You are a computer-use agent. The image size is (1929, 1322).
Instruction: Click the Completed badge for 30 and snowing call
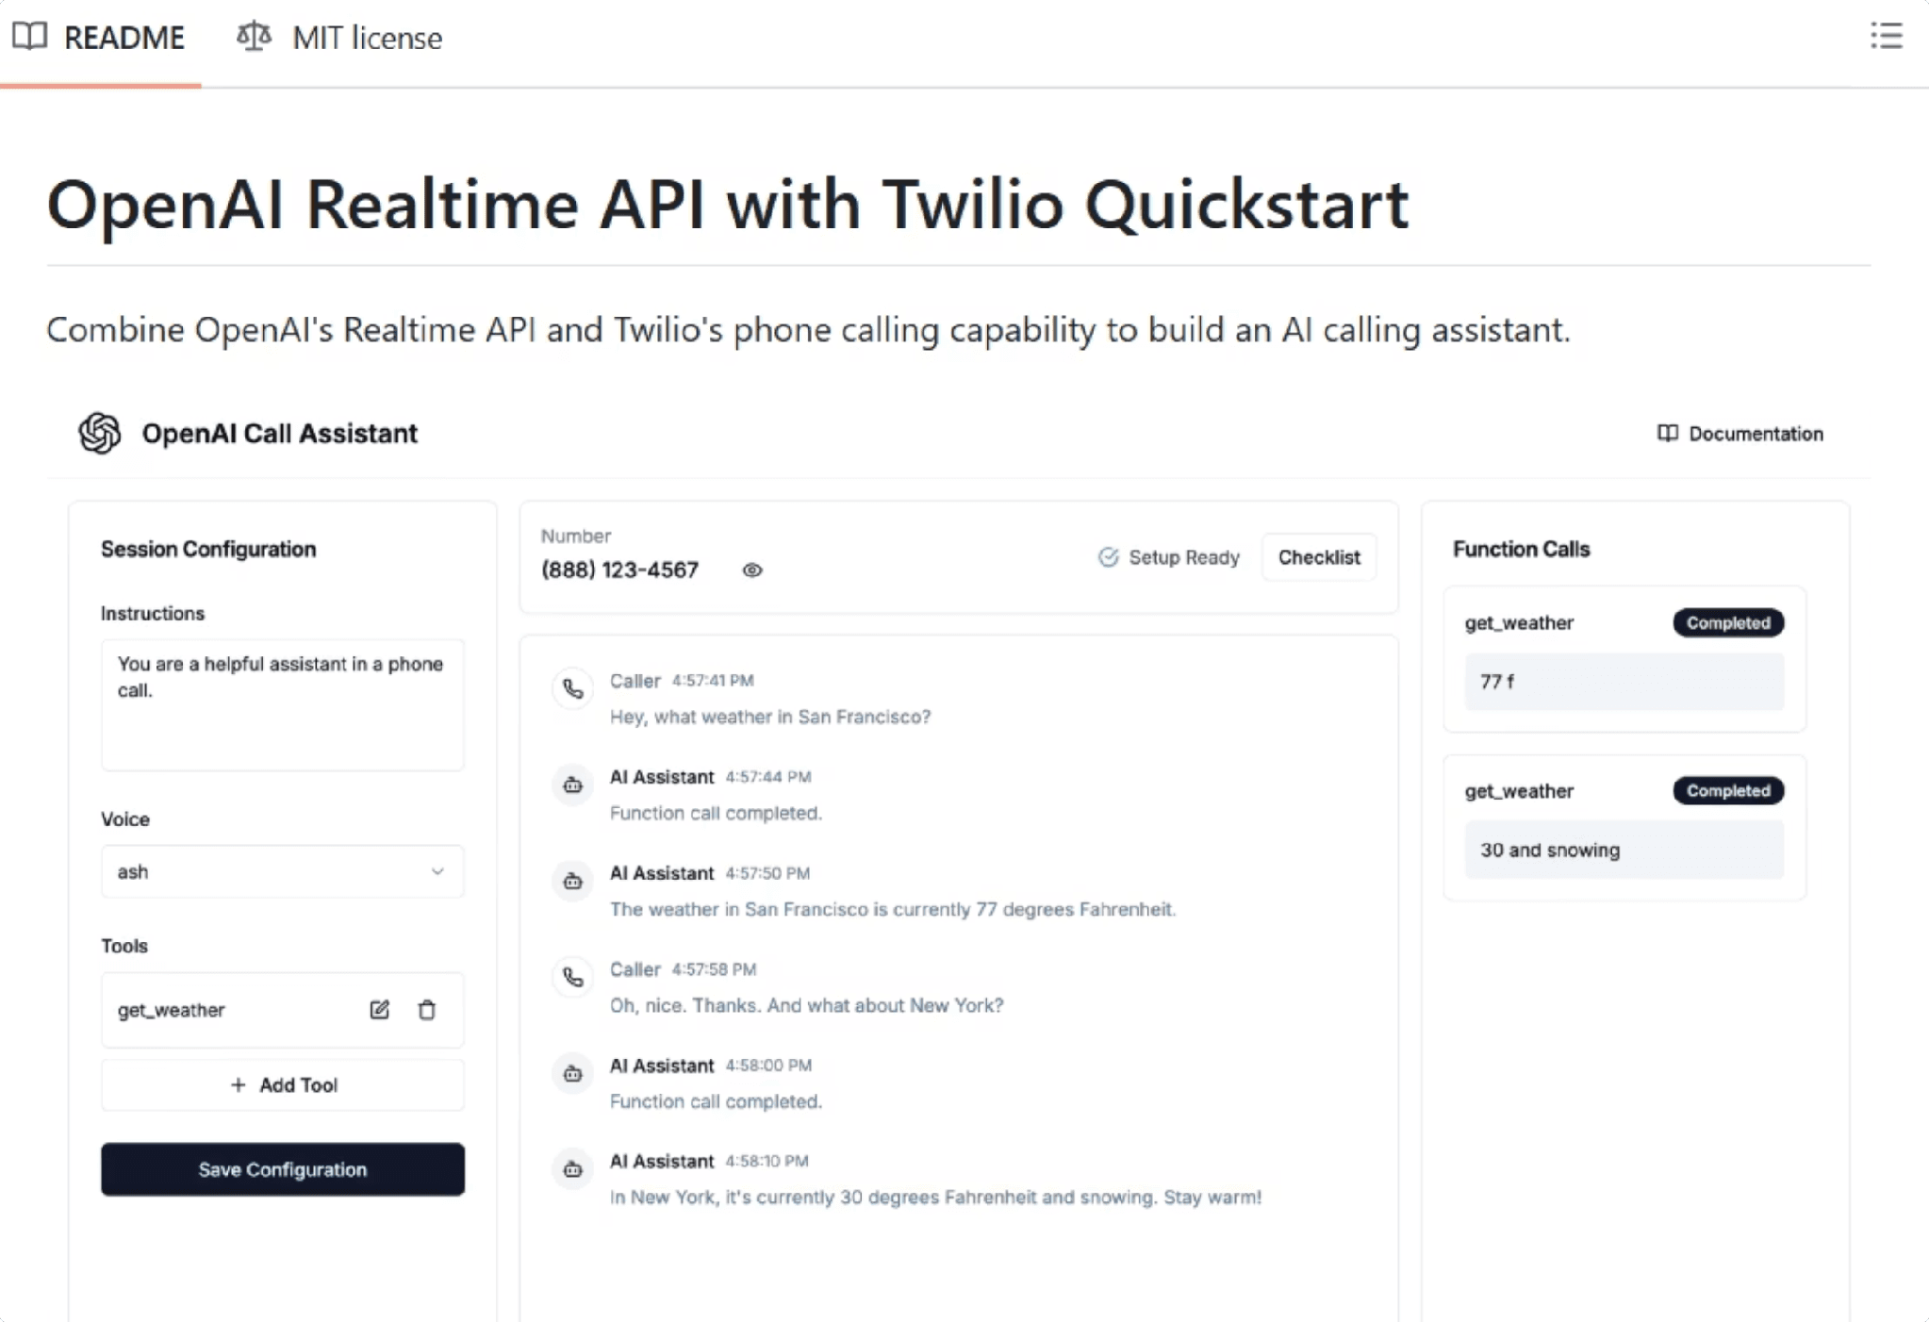click(x=1728, y=790)
